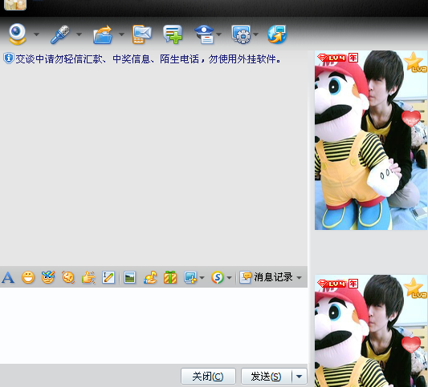Open font settings letter A icon
The image size is (428, 387).
8,277
